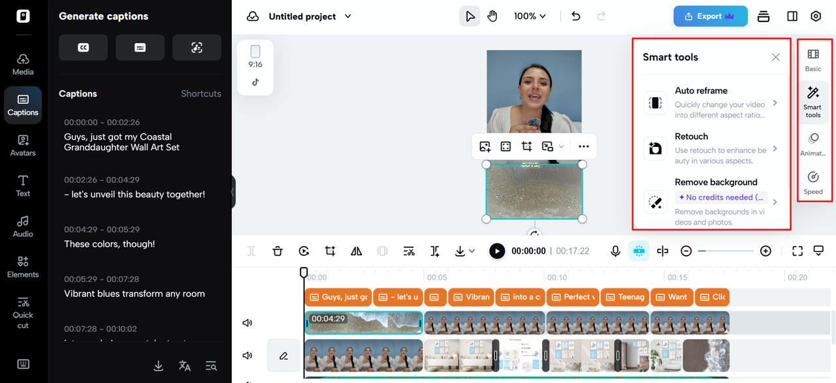
Task: Click the cloud save status icon
Action: [x=253, y=16]
